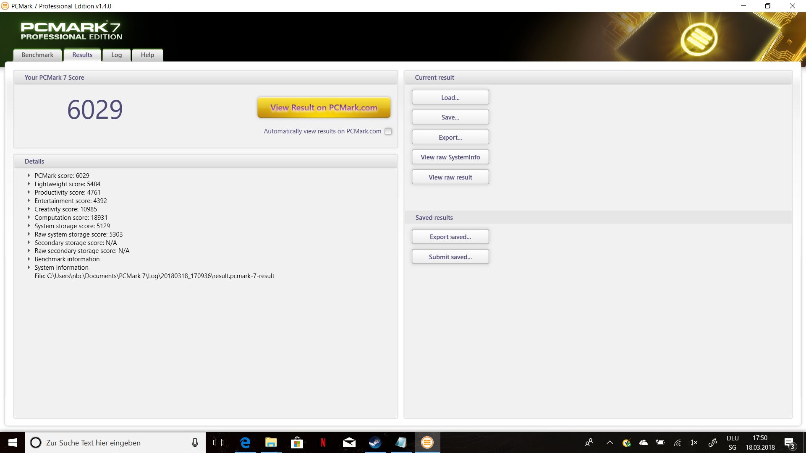This screenshot has width=806, height=453.
Task: Expand System information row
Action: [29, 267]
